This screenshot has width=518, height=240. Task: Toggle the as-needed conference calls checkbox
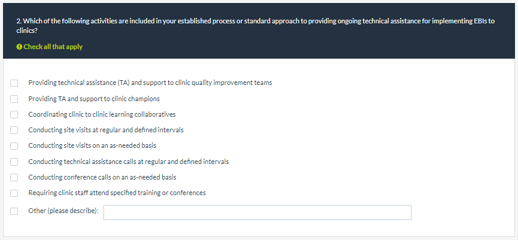(14, 177)
